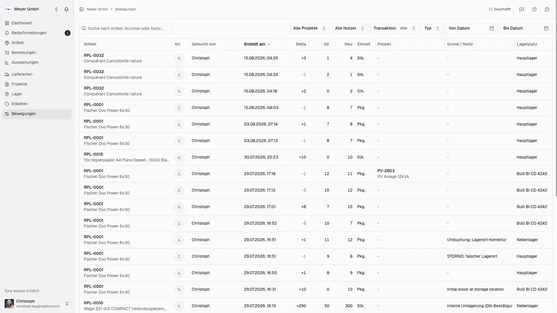This screenshot has height=313, width=557.
Task: Click the magnifier icon in the search box
Action: pyautogui.click(x=84, y=28)
